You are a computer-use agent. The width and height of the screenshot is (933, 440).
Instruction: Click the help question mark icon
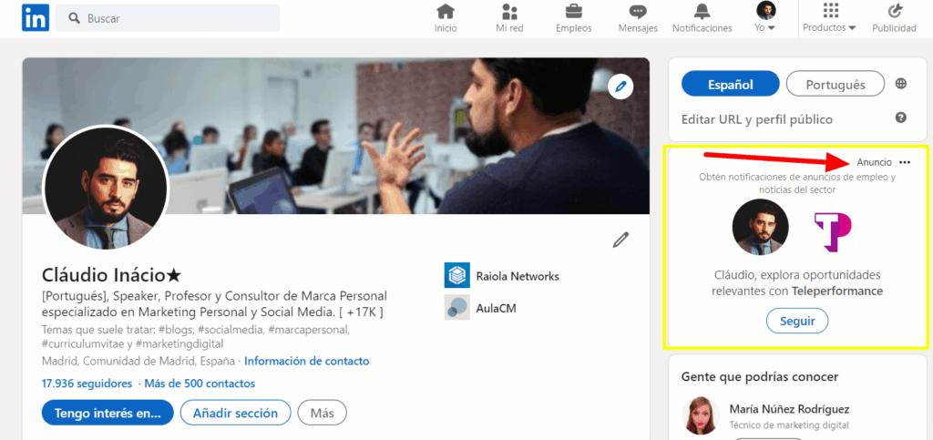pyautogui.click(x=901, y=118)
